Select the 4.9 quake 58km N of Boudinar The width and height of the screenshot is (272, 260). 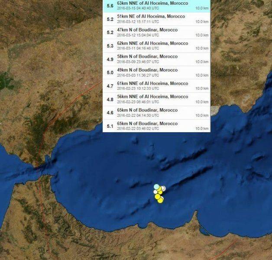coord(157,59)
